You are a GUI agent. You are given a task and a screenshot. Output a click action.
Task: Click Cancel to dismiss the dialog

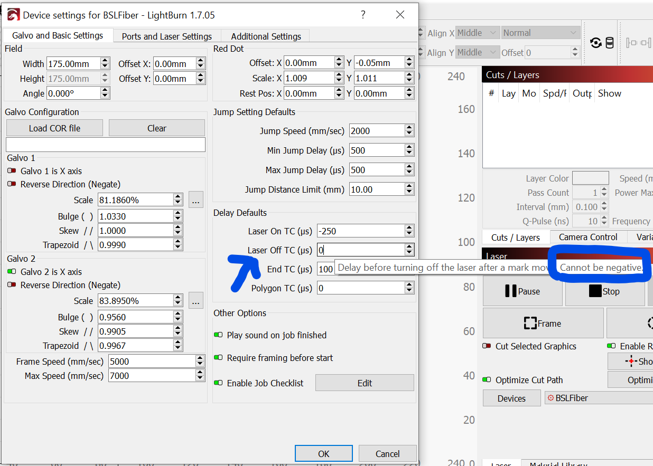[x=388, y=454]
